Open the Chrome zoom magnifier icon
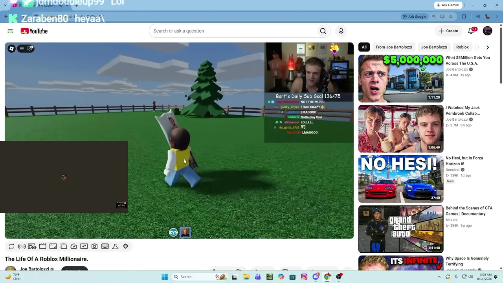The width and height of the screenshot is (503, 283). click(434, 17)
